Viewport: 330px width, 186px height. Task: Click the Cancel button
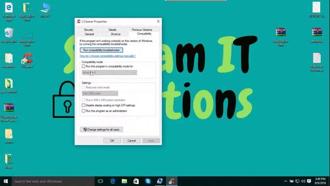(131, 141)
